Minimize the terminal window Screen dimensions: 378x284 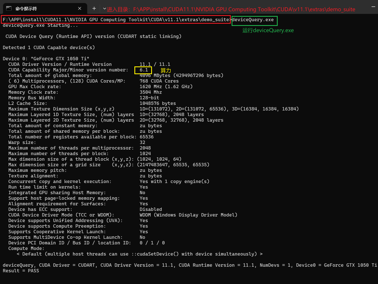click(373, 6)
